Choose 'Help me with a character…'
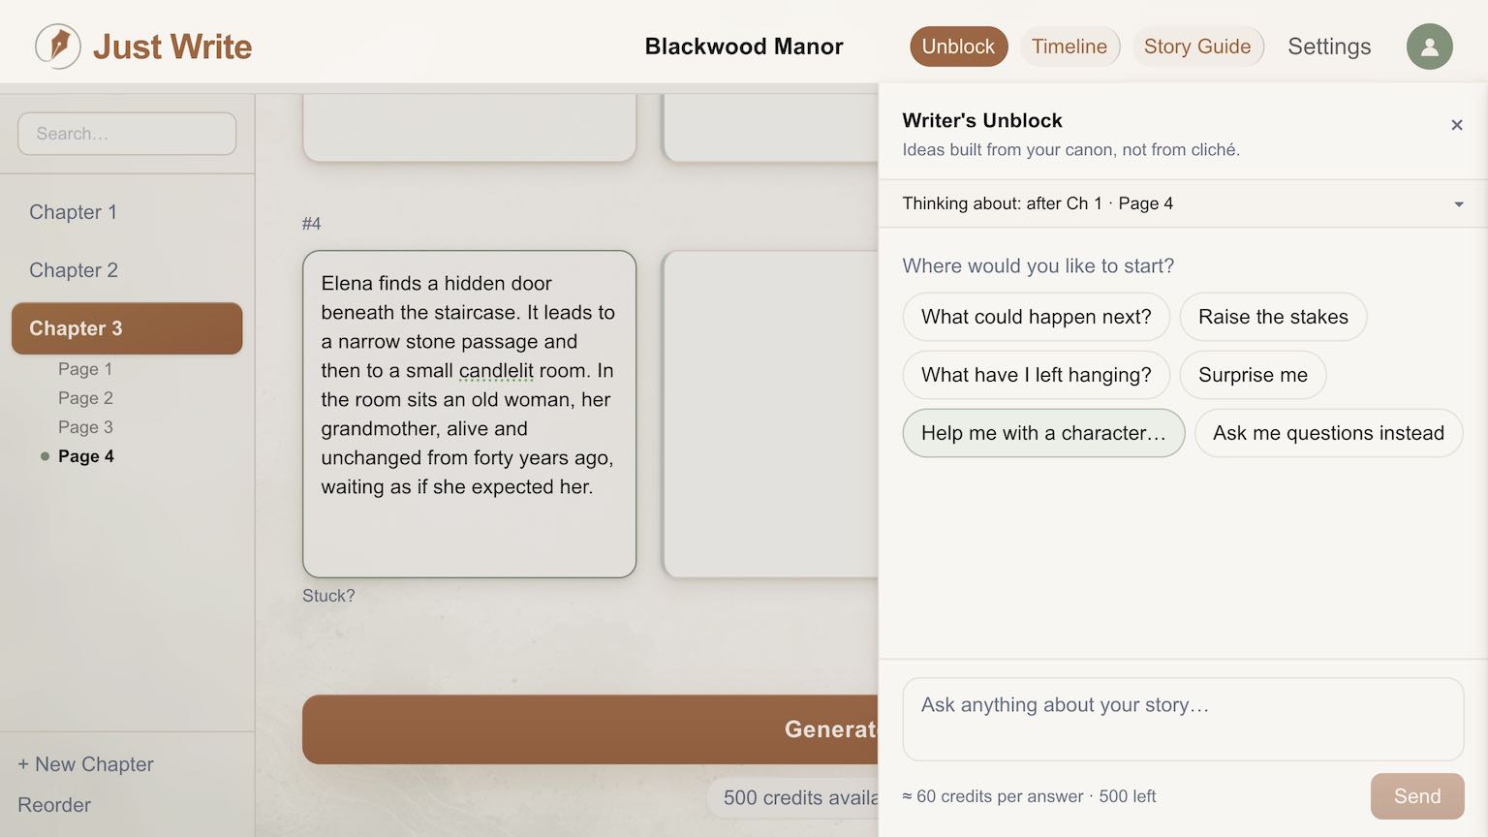The height and width of the screenshot is (837, 1488). point(1043,433)
